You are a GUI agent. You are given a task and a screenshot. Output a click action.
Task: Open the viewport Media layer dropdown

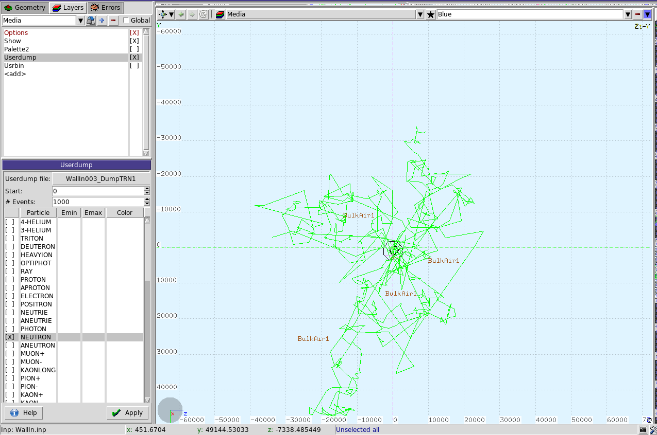click(x=420, y=14)
